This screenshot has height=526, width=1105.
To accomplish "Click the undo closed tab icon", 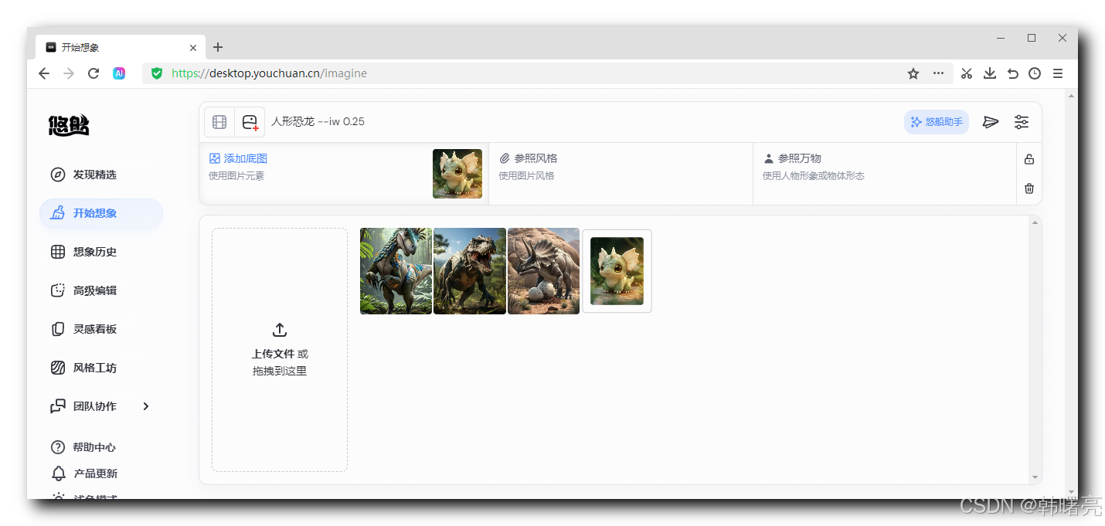I will click(x=1012, y=73).
